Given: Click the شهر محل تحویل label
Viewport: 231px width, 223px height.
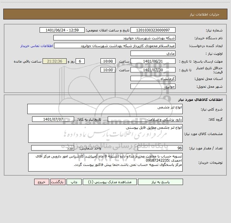Looking at the screenshot, I should tap(209, 87).
